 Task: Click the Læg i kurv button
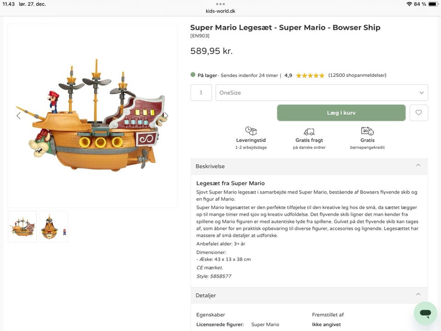tap(341, 113)
